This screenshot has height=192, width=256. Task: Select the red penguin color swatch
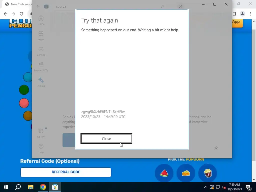click(24, 103)
